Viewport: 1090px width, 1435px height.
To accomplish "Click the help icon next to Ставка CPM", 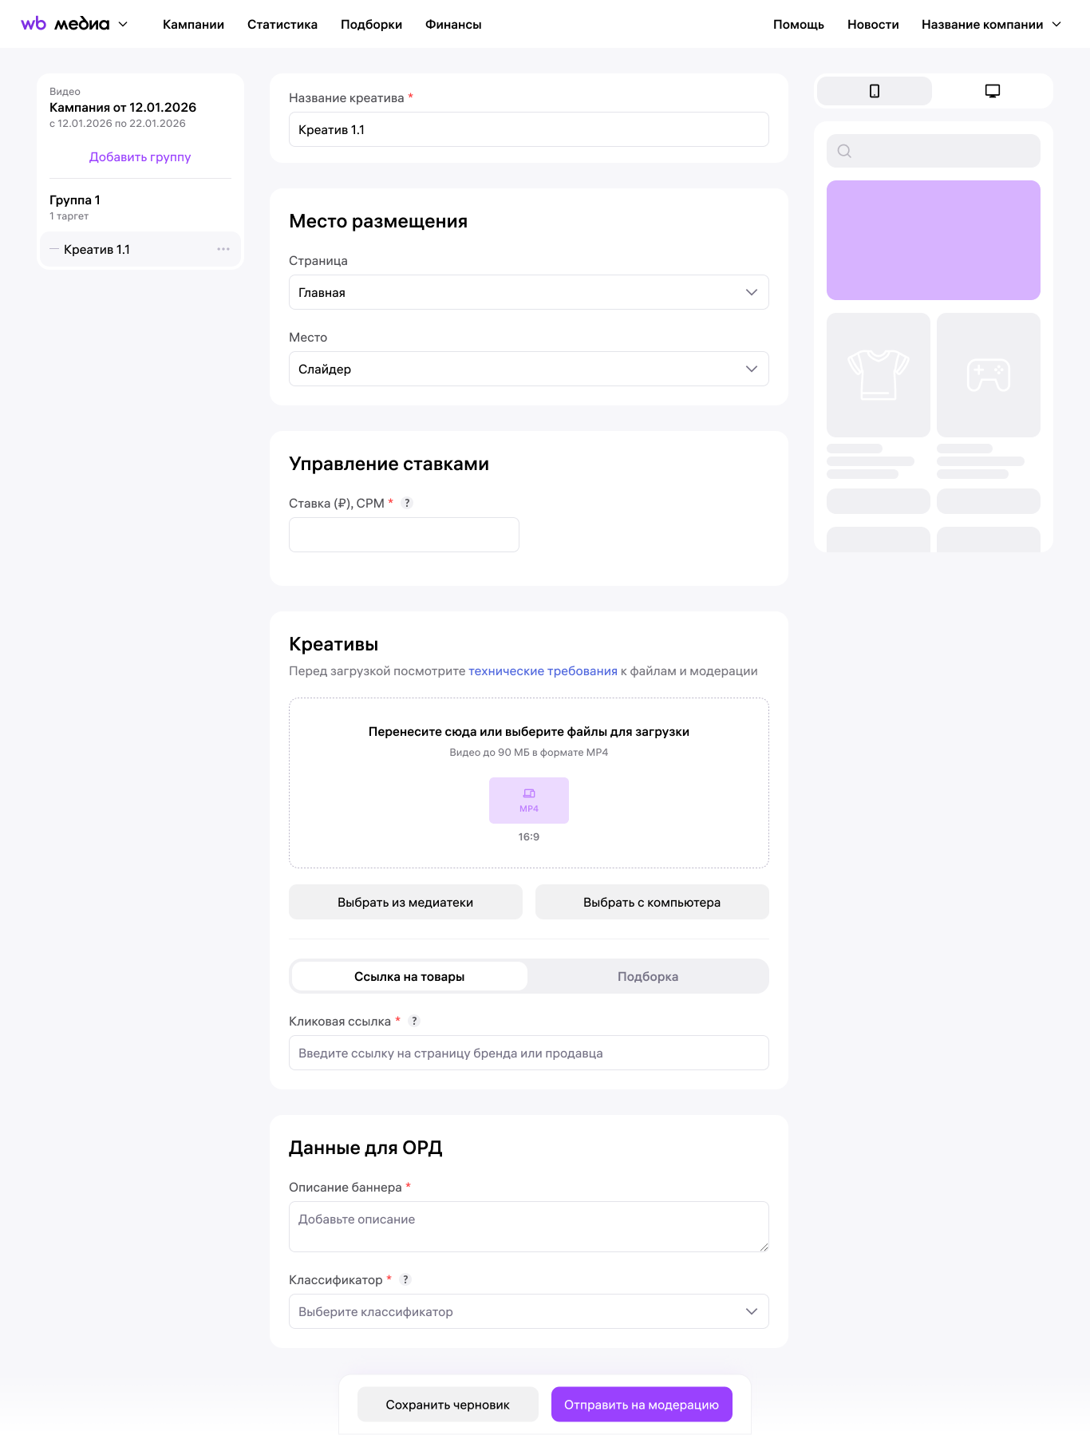I will [407, 503].
